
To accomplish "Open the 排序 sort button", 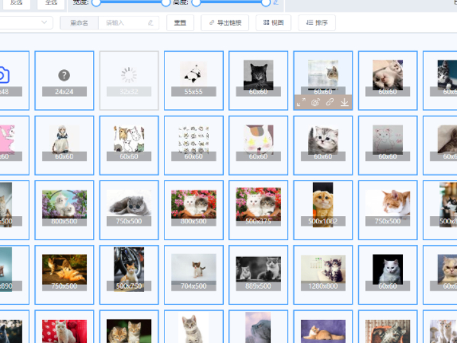I will (317, 23).
